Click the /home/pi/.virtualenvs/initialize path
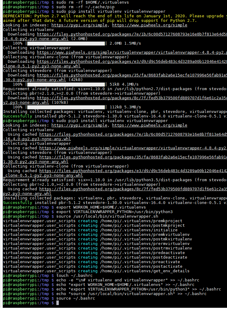This screenshot has width=227, height=309. point(139,230)
